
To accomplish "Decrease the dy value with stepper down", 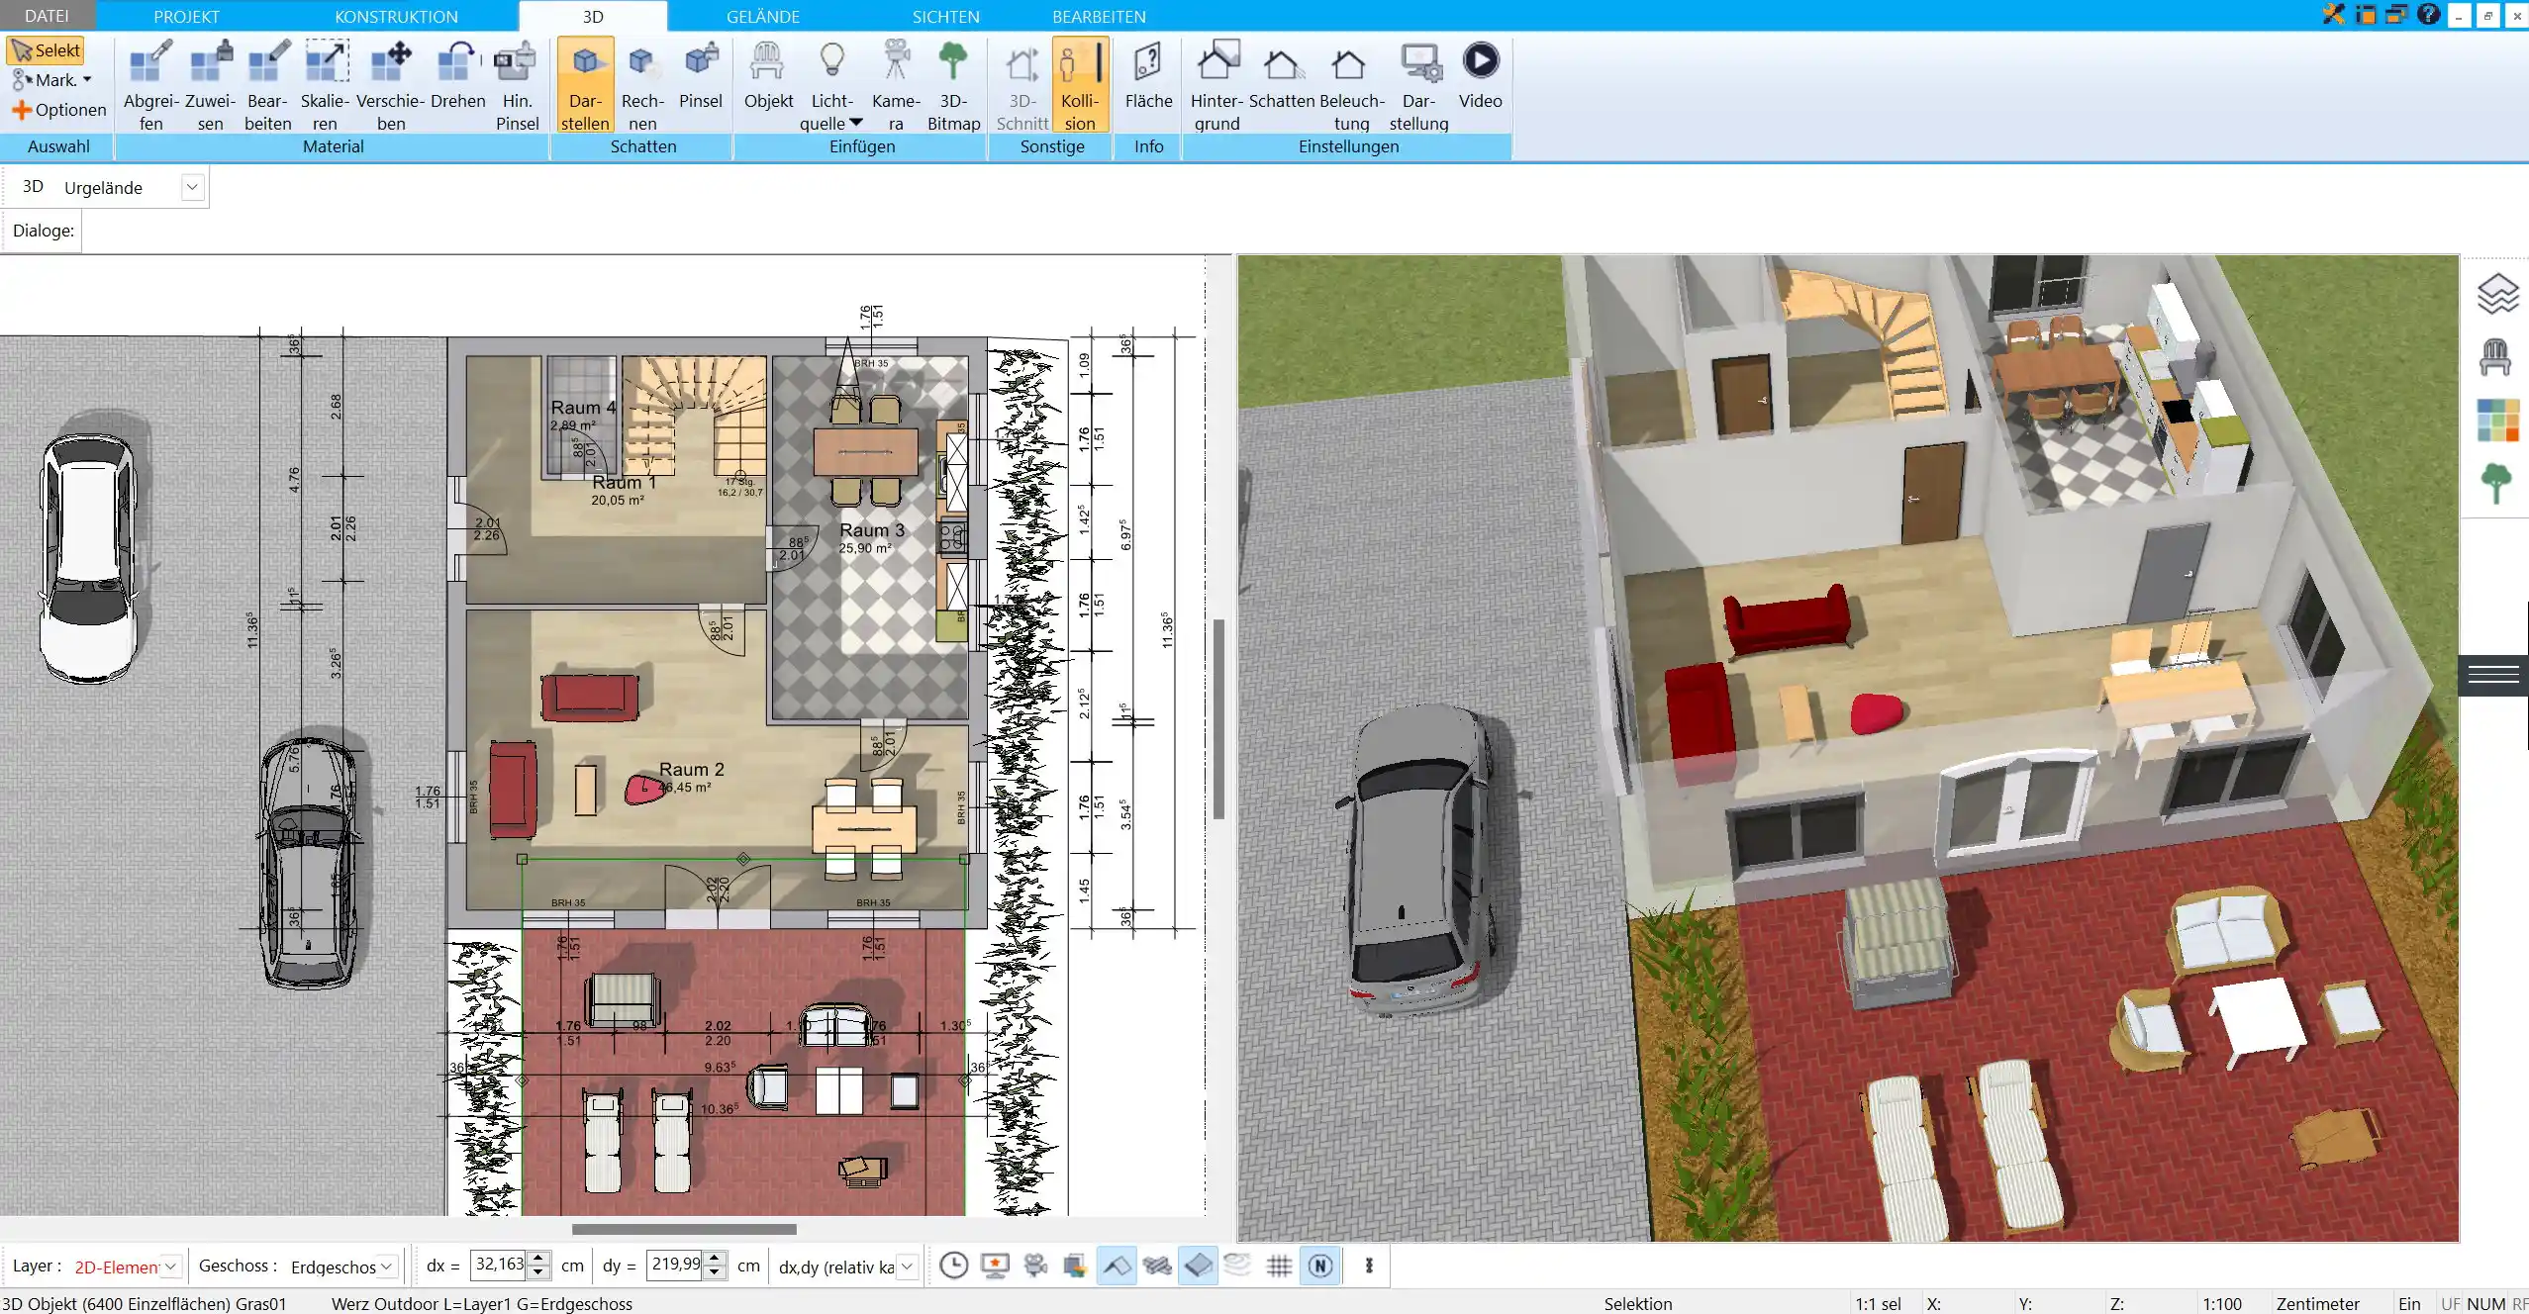I will 715,1272.
